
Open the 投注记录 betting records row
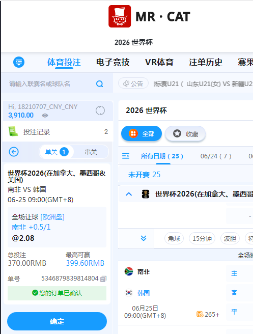pyautogui.click(x=58, y=132)
